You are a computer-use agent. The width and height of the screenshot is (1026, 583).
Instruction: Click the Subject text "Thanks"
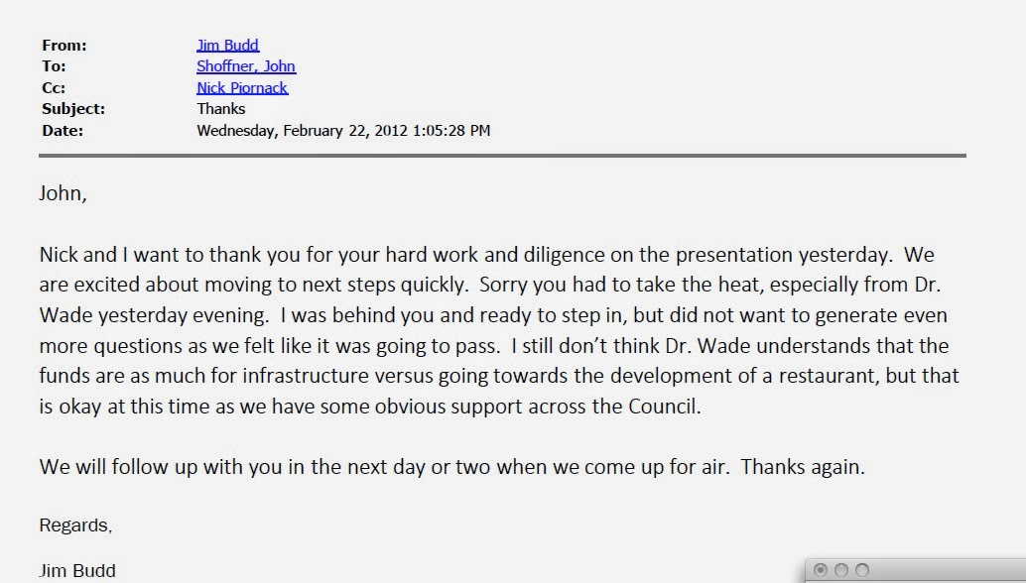pyautogui.click(x=221, y=108)
